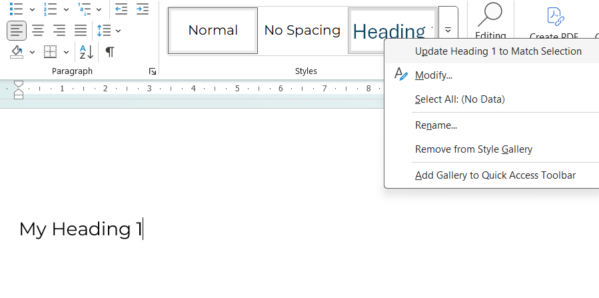Apply shading paint bucket
599x298 pixels.
(17, 51)
